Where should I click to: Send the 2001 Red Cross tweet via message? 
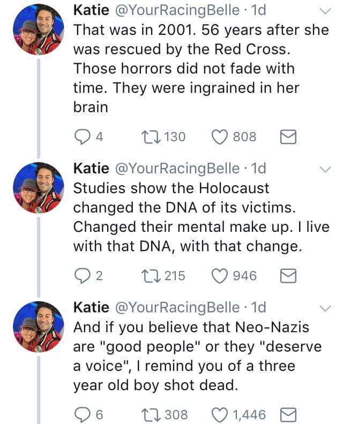[x=288, y=137]
